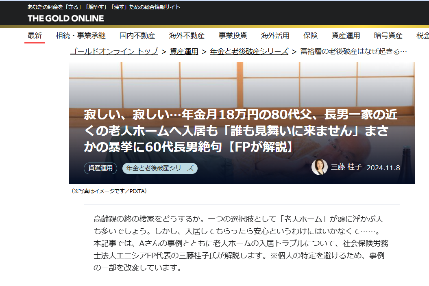Follow the 資産運用 breadcrumb link

tap(184, 52)
